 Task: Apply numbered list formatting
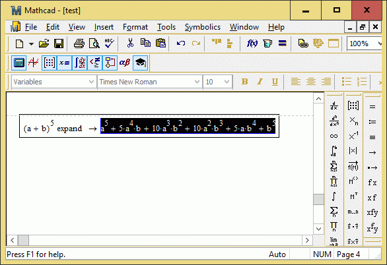pos(362,82)
